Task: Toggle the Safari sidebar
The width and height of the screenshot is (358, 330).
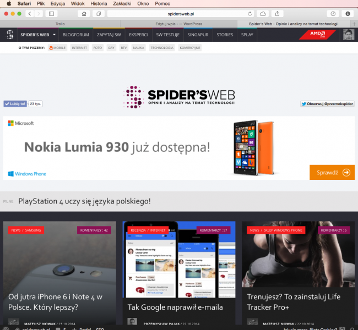Action: pos(52,14)
